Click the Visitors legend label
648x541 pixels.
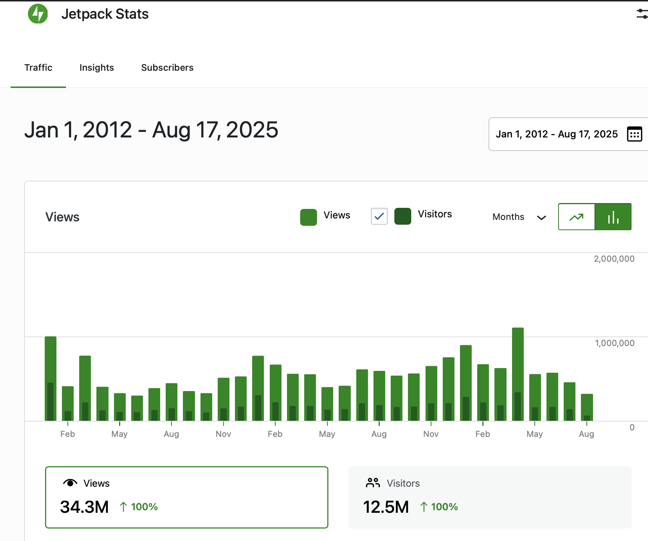point(435,214)
